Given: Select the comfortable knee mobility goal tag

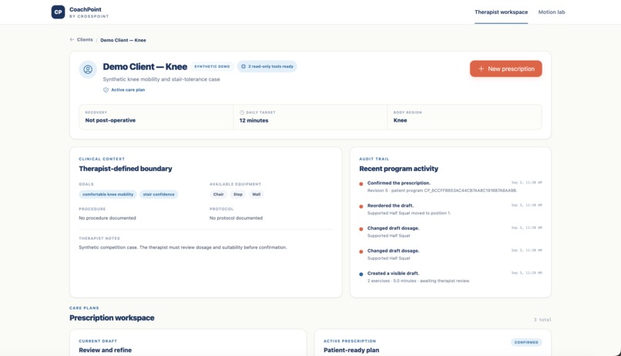Looking at the screenshot, I should click(x=108, y=194).
